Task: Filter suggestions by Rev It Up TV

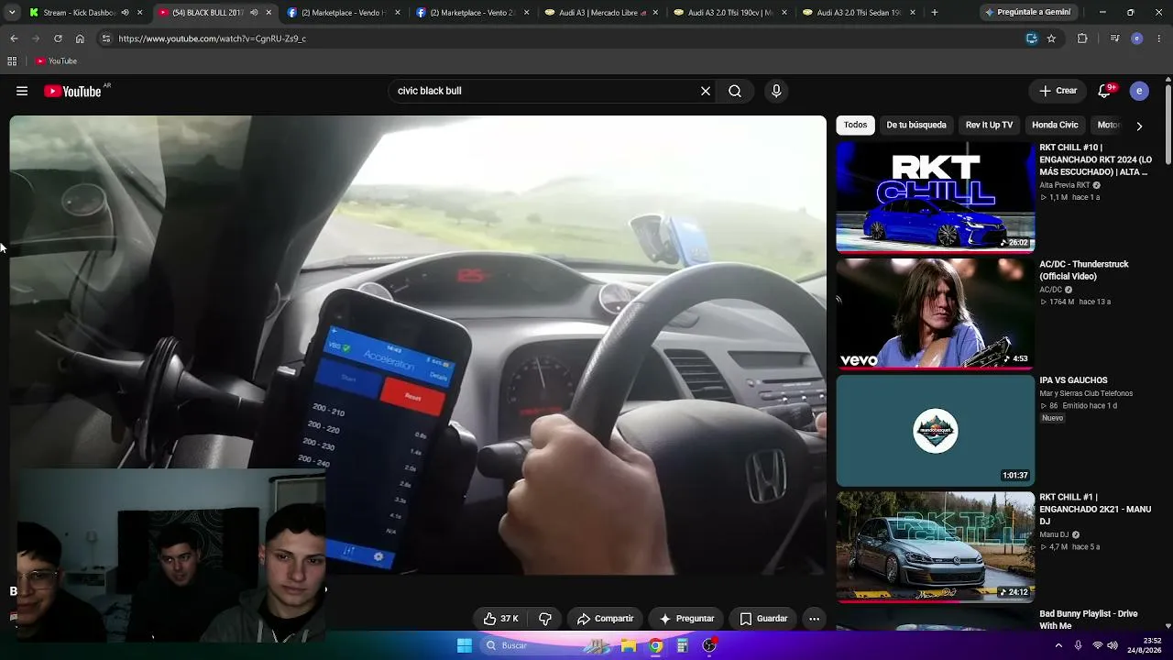Action: 989,125
